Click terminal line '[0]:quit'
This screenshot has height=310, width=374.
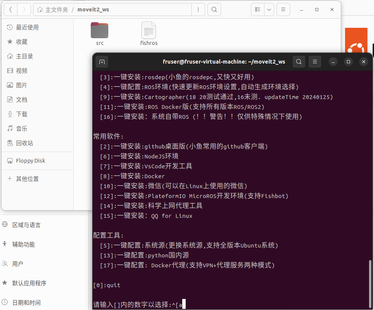[x=107, y=285]
